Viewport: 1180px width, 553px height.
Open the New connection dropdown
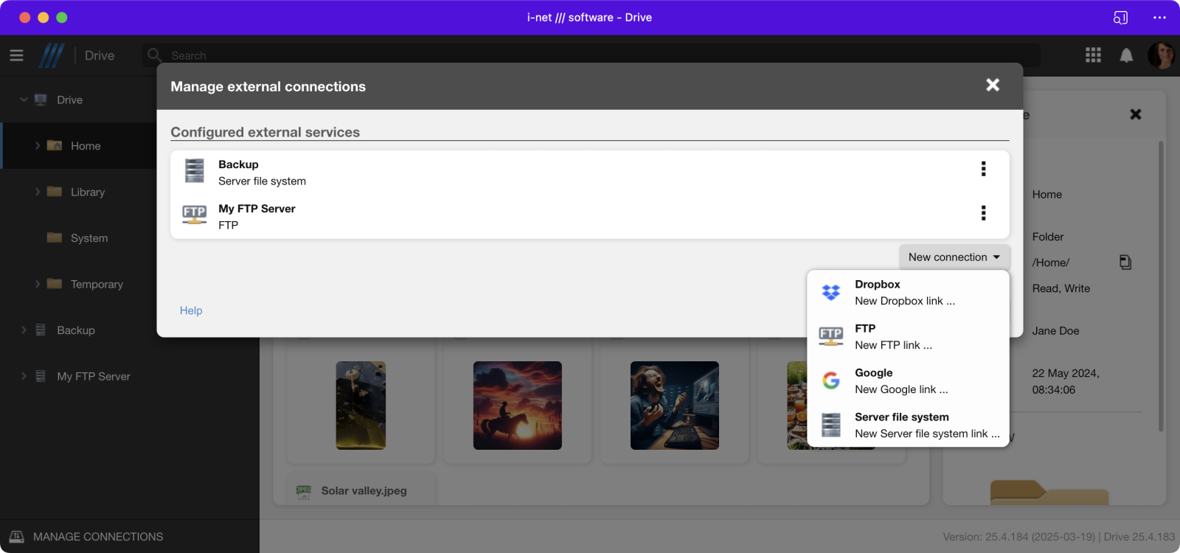954,257
